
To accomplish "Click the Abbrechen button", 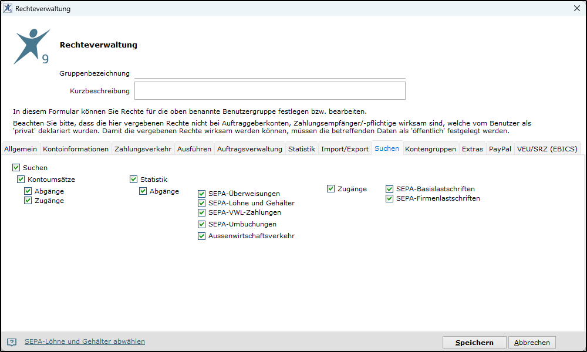I will [532, 342].
